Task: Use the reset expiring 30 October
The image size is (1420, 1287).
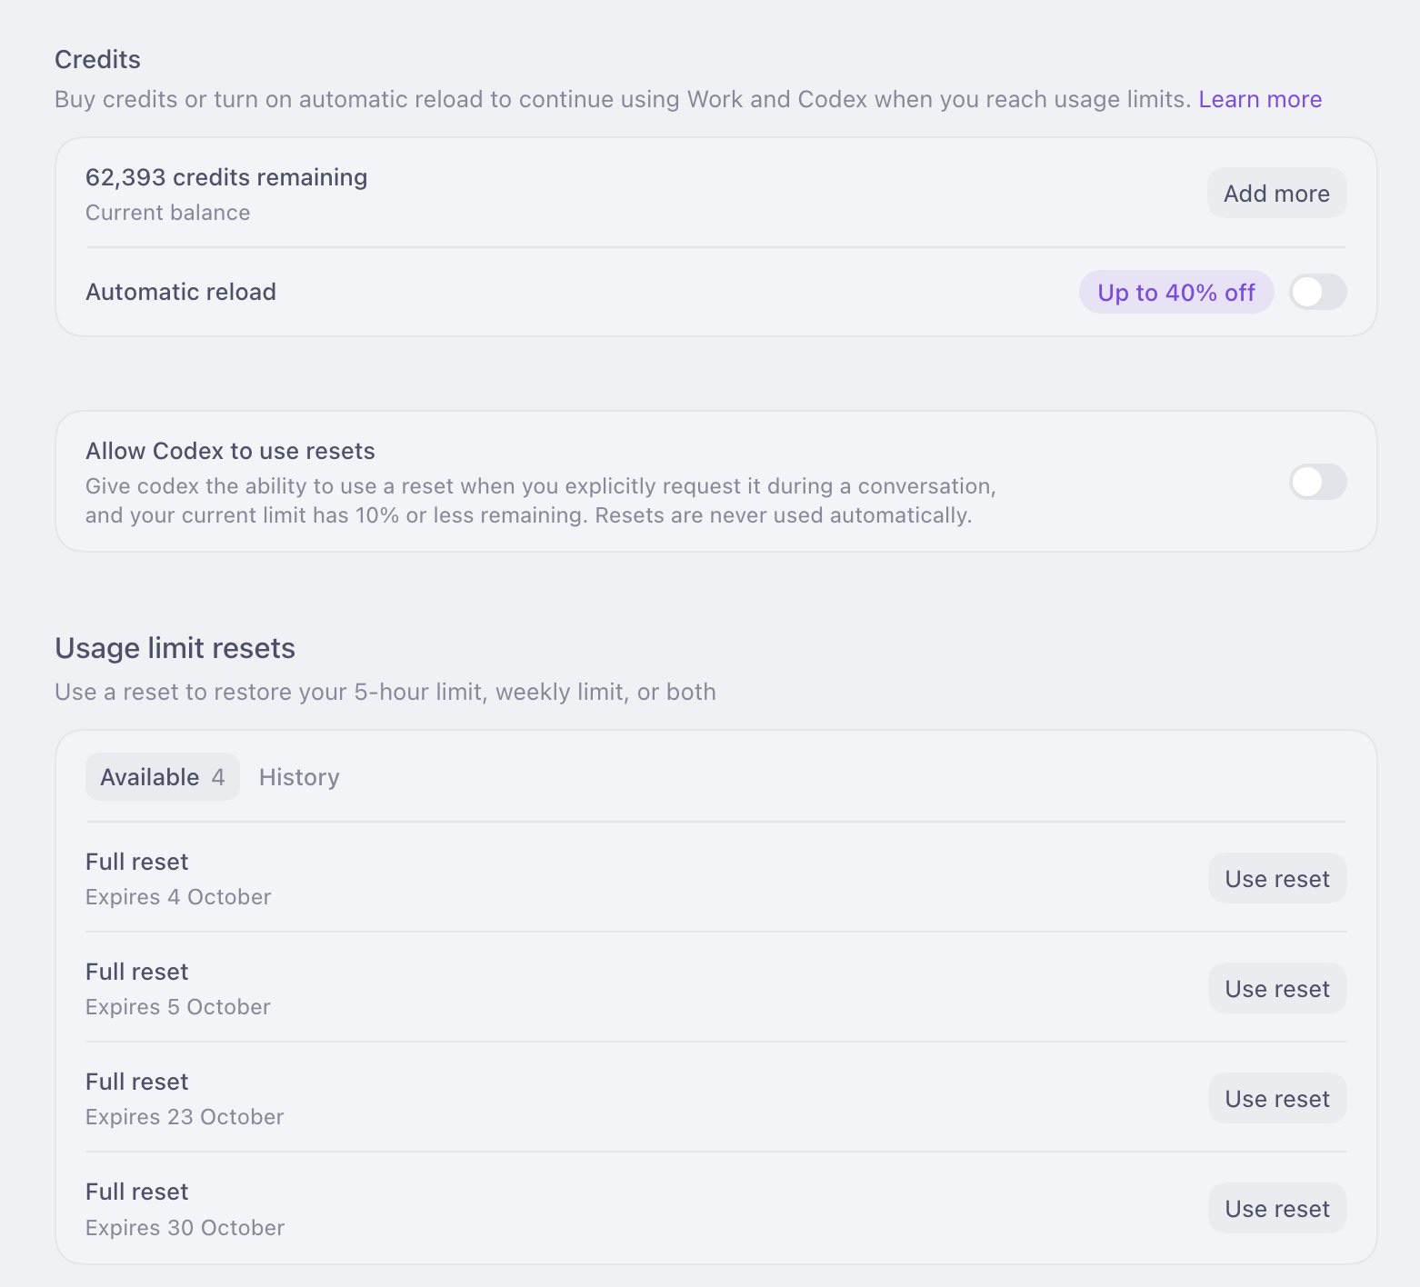Action: pyautogui.click(x=1276, y=1208)
